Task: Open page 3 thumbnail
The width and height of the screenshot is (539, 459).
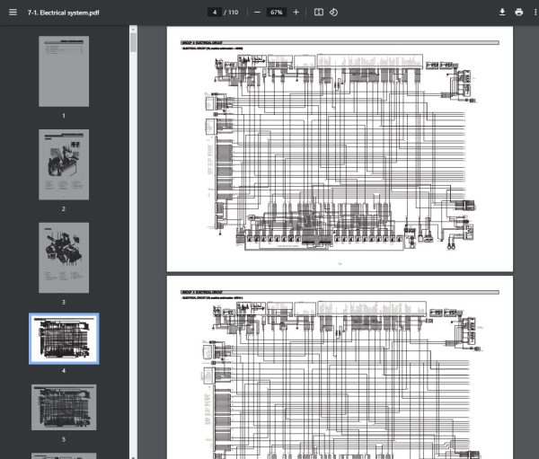Action: coord(64,258)
